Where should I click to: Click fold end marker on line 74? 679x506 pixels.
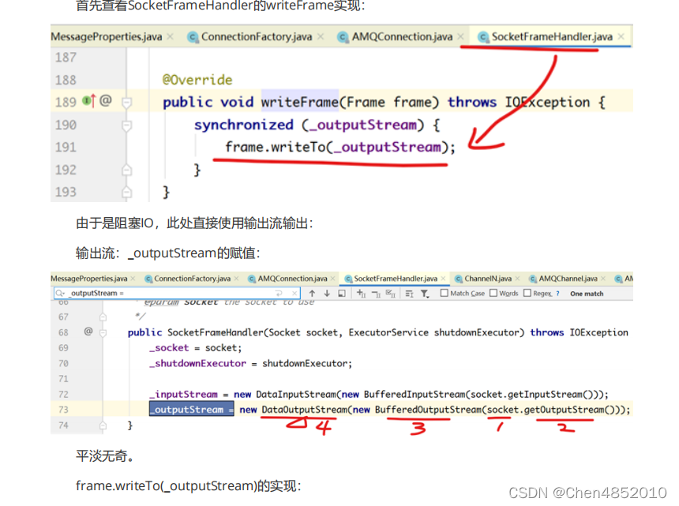pos(103,425)
